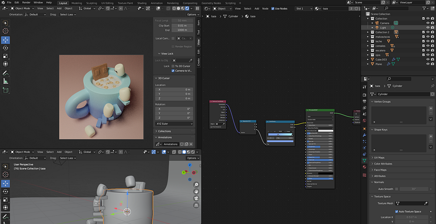
Task: Pick the Annotate tool in top viewport
Action: (6, 72)
